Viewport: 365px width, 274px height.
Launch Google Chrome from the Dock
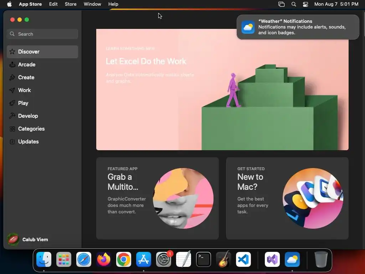point(124,259)
